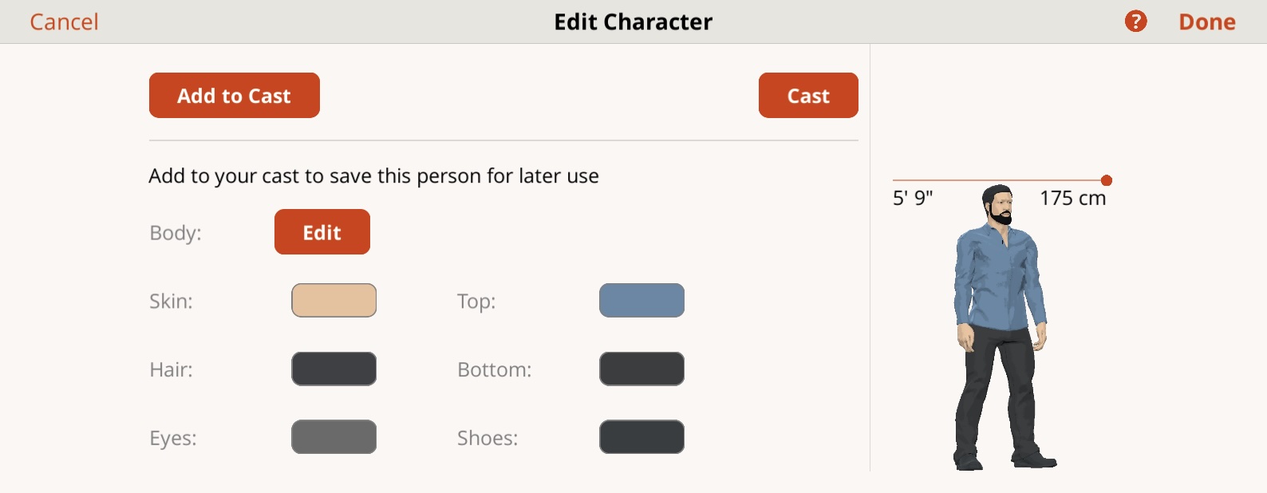Image resolution: width=1267 pixels, height=493 pixels.
Task: Open the Cast list button
Action: [808, 96]
